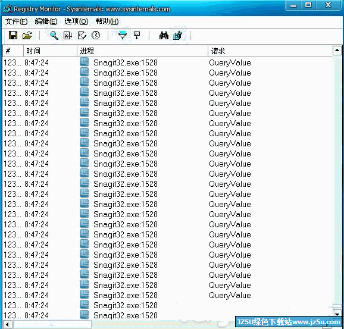This screenshot has height=329, width=344.
Task: Click the 请求 column header
Action: [x=270, y=51]
